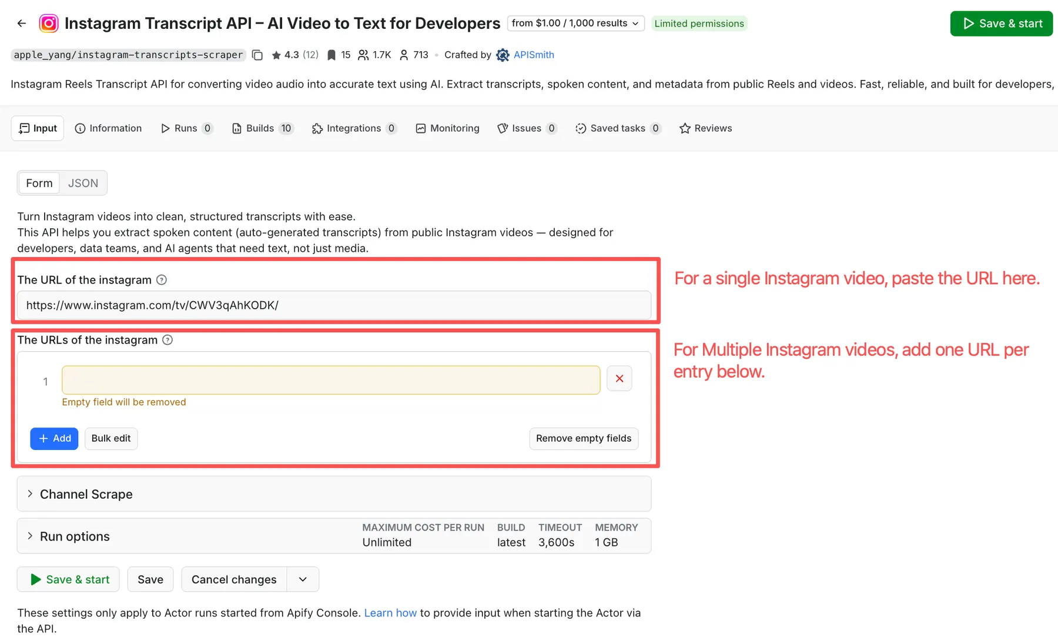This screenshot has height=644, width=1058.
Task: Expand the Channel Scrape section
Action: (334, 494)
